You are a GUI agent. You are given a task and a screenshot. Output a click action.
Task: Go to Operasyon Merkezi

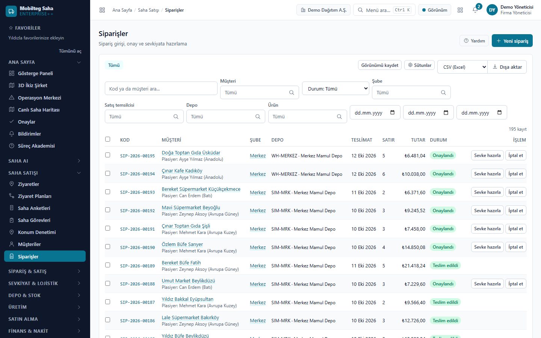point(45,98)
